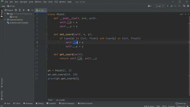Open the ex1 run configuration dropdown
Viewport: 190px width, 107px height.
tap(159, 6)
